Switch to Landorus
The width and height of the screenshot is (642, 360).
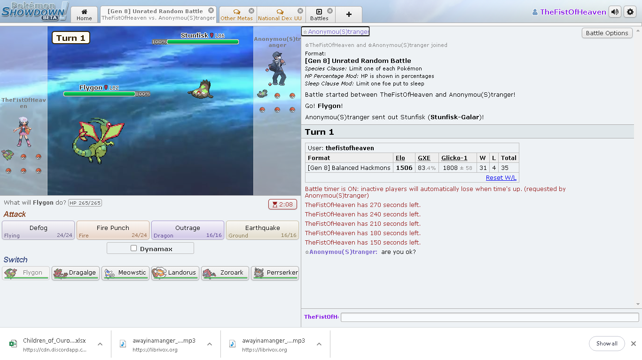point(175,273)
